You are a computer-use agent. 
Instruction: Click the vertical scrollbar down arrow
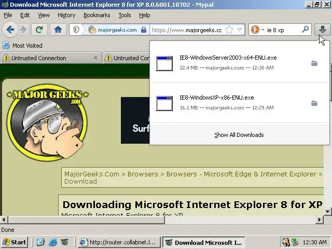click(327, 211)
